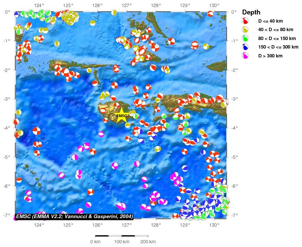This screenshot has width=302, height=247.
Task: Pick the green 80 < D <= 150 km legend symbol
Action: 245,39
